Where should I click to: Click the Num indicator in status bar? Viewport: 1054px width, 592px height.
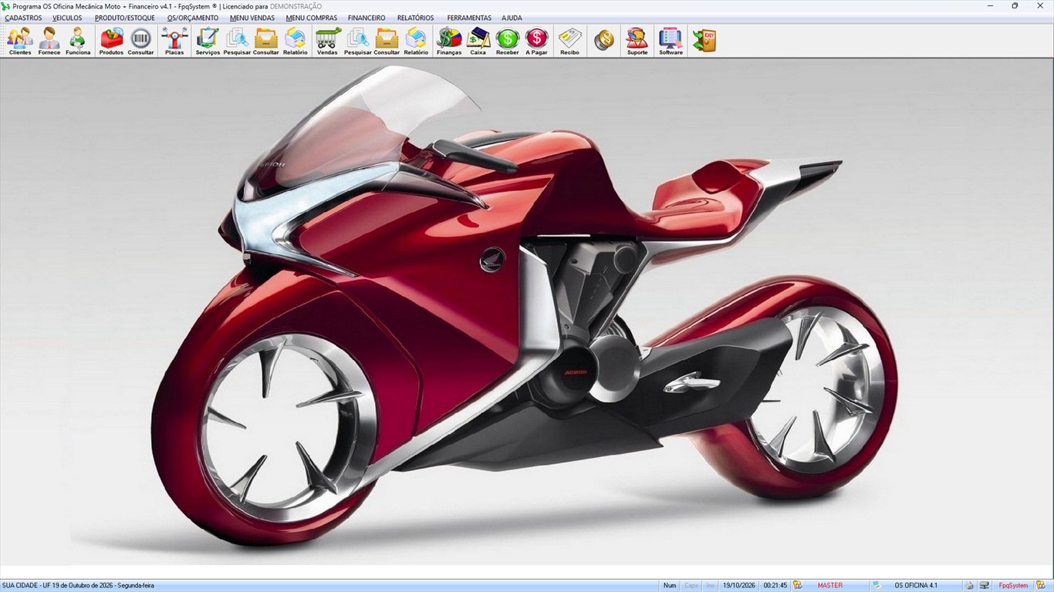(x=670, y=585)
